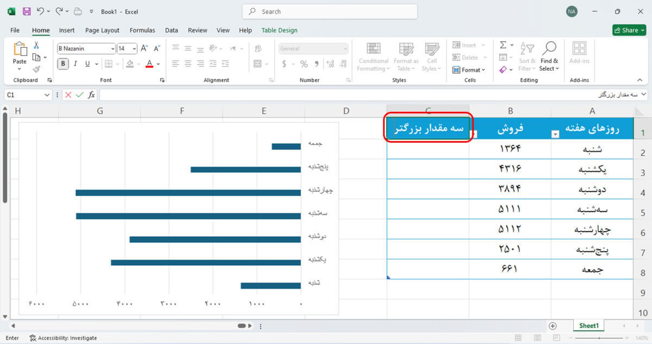The height and width of the screenshot is (344, 652).
Task: Open the borders dropdown arrow
Action: [x=118, y=64]
